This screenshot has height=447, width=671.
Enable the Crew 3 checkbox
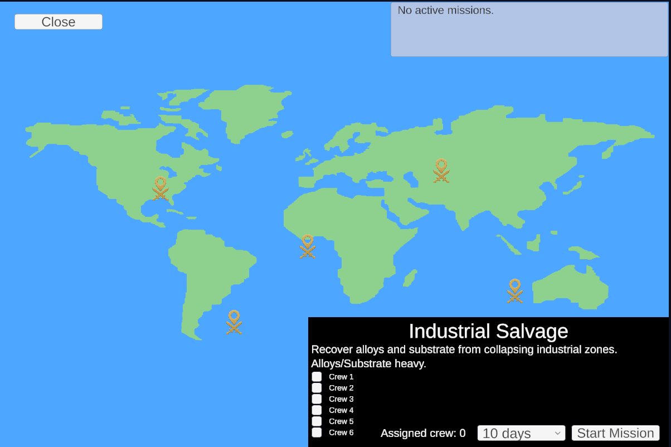coord(317,399)
